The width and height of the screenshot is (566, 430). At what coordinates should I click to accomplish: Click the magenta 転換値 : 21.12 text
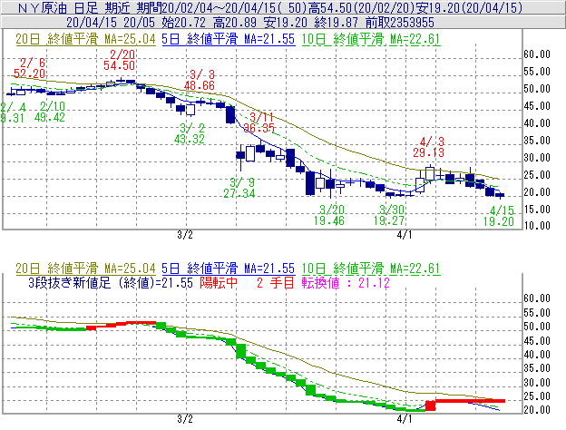346,283
